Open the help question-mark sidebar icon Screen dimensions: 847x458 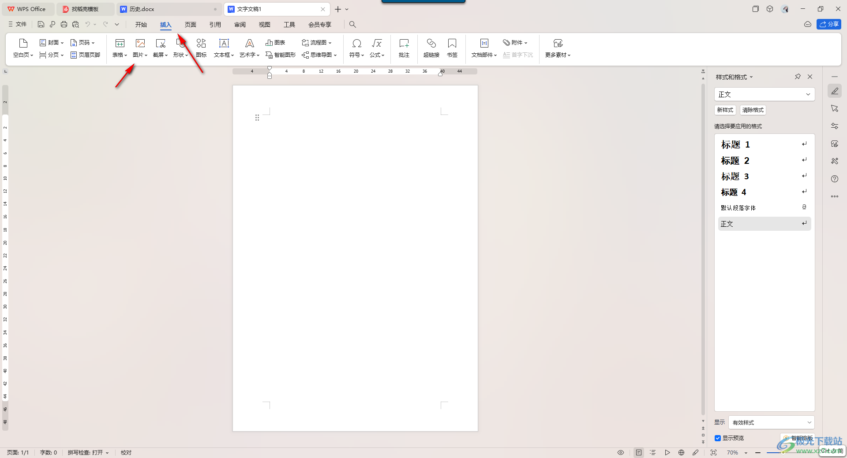point(835,179)
